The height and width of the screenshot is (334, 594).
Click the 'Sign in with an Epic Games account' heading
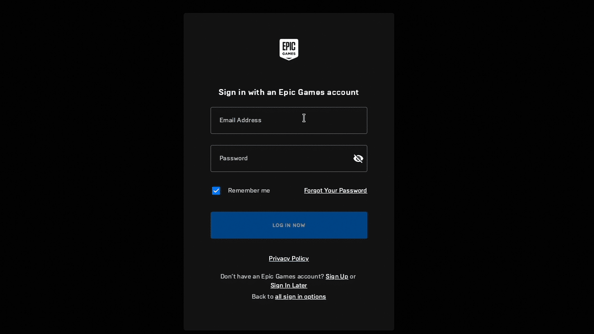coord(289,92)
